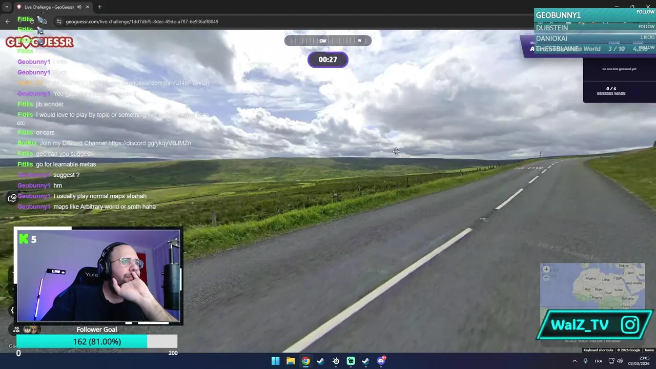Open the Windows Start menu

point(275,361)
